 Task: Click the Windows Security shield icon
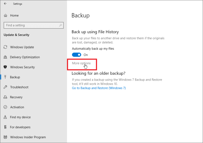click(x=5, y=67)
